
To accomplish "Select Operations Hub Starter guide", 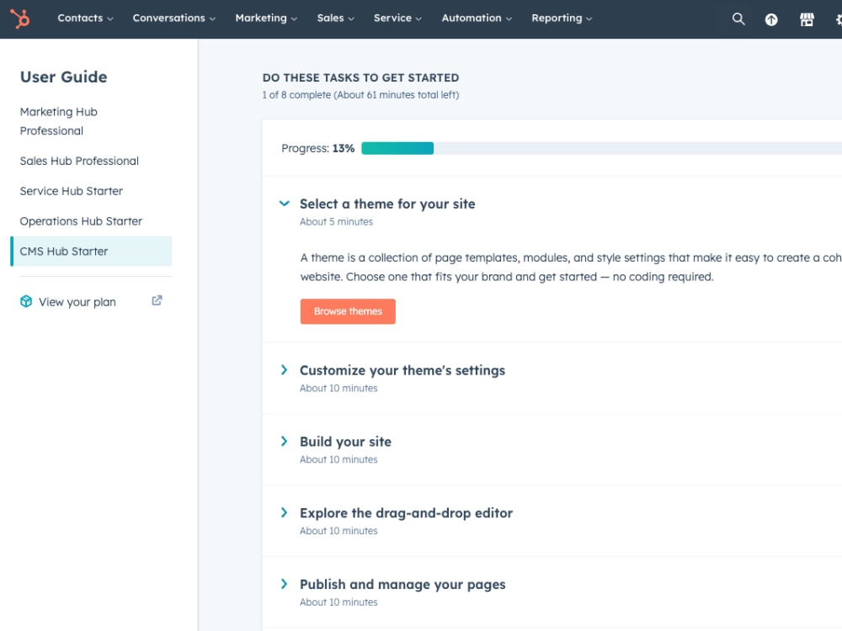I will pos(81,221).
